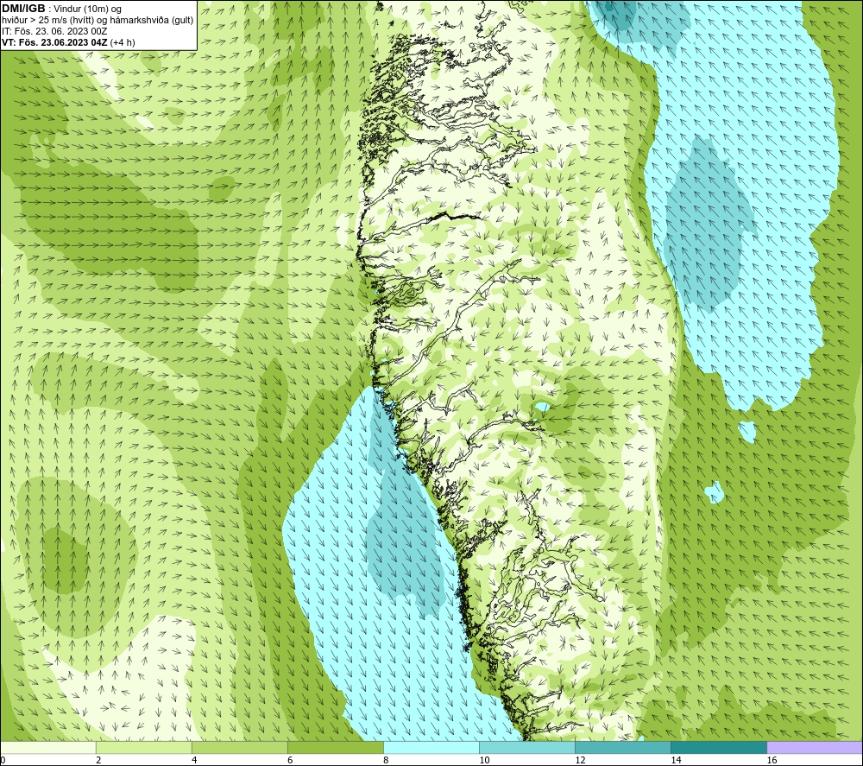Click the 14-16 m/s dark teal swatch
This screenshot has width=863, height=766.
pos(719,747)
